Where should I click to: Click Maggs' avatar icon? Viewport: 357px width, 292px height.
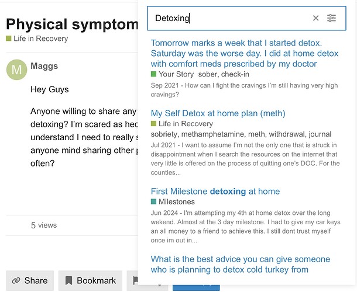pyautogui.click(x=16, y=69)
